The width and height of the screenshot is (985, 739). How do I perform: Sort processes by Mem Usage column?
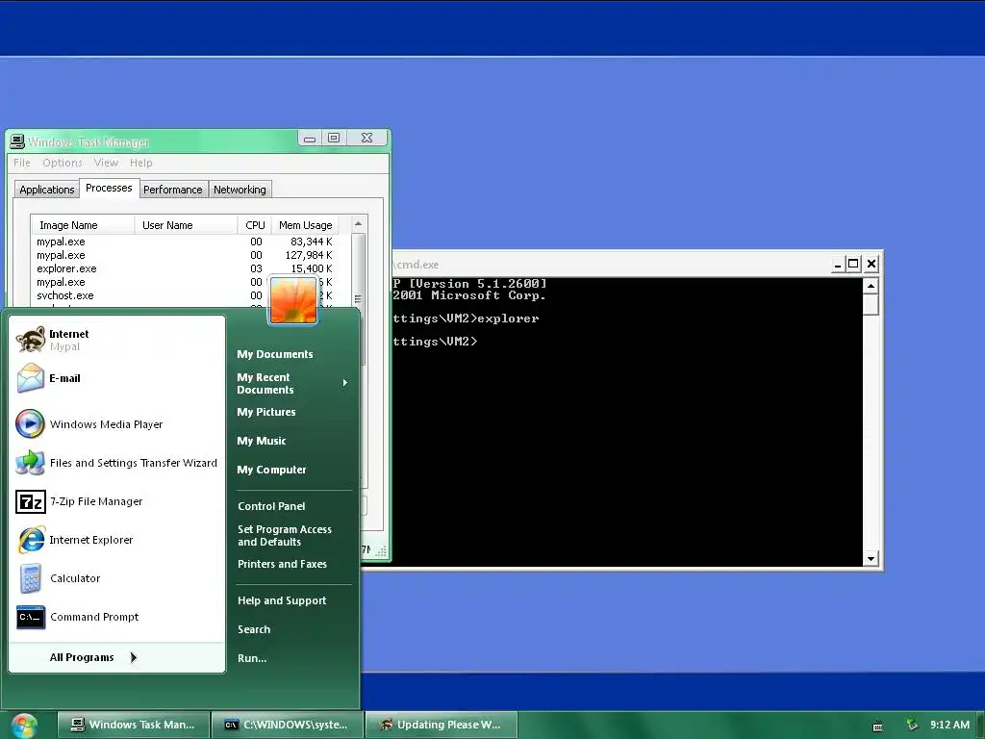pos(305,225)
